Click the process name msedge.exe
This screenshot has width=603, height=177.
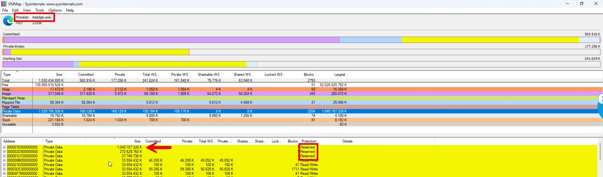(x=41, y=17)
